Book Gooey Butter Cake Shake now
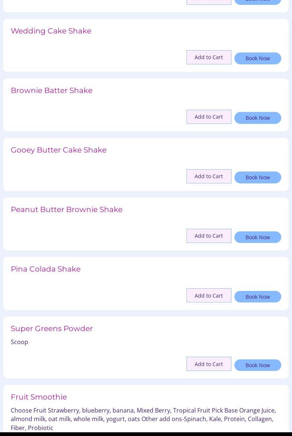 pos(257,177)
